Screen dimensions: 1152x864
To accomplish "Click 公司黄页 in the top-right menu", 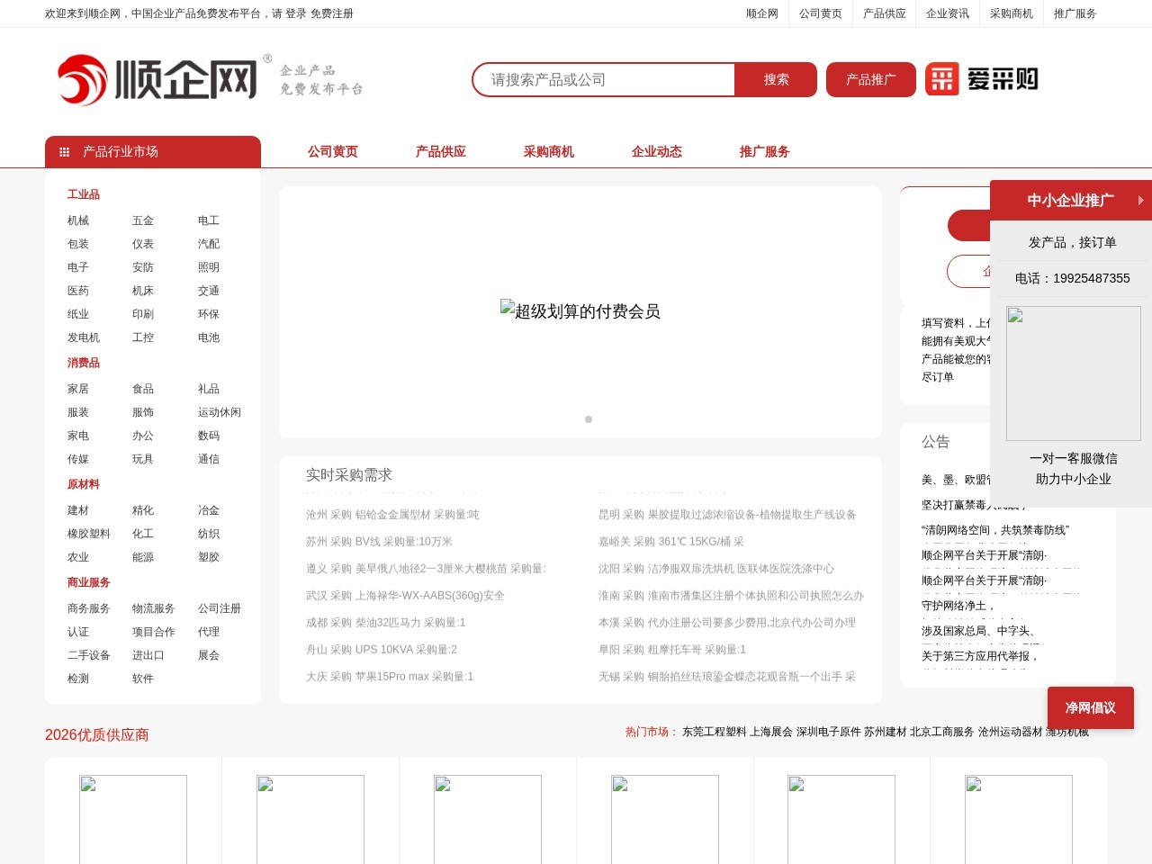I will [820, 13].
